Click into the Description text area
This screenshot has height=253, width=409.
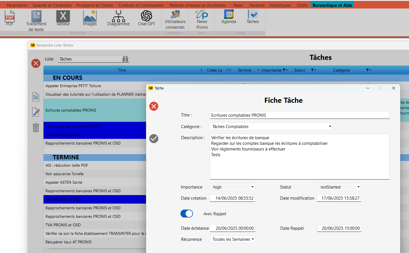coord(300,157)
